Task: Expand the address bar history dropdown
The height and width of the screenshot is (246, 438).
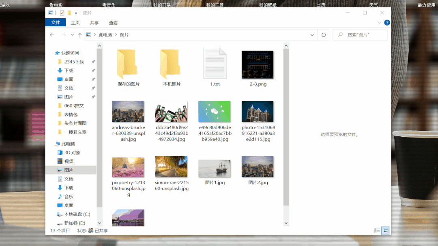Action: [x=312, y=34]
